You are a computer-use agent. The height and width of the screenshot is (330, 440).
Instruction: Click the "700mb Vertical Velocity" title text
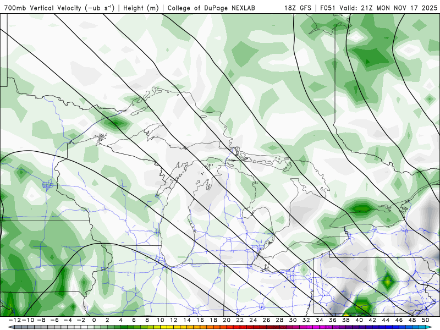(x=43, y=8)
